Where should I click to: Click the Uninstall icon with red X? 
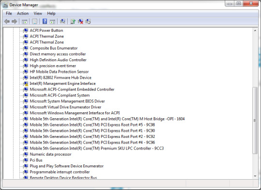[81, 21]
